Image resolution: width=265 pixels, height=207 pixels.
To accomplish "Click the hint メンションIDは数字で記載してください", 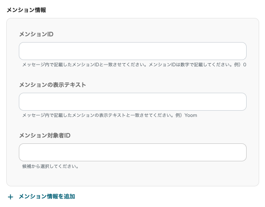I will [x=191, y=65].
